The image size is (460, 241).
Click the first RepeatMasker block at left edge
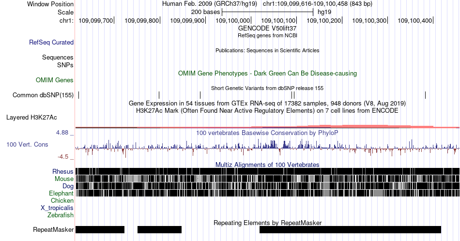click(100, 229)
